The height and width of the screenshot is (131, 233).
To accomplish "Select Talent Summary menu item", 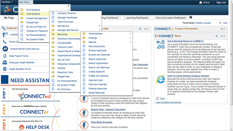I will pos(66,22).
